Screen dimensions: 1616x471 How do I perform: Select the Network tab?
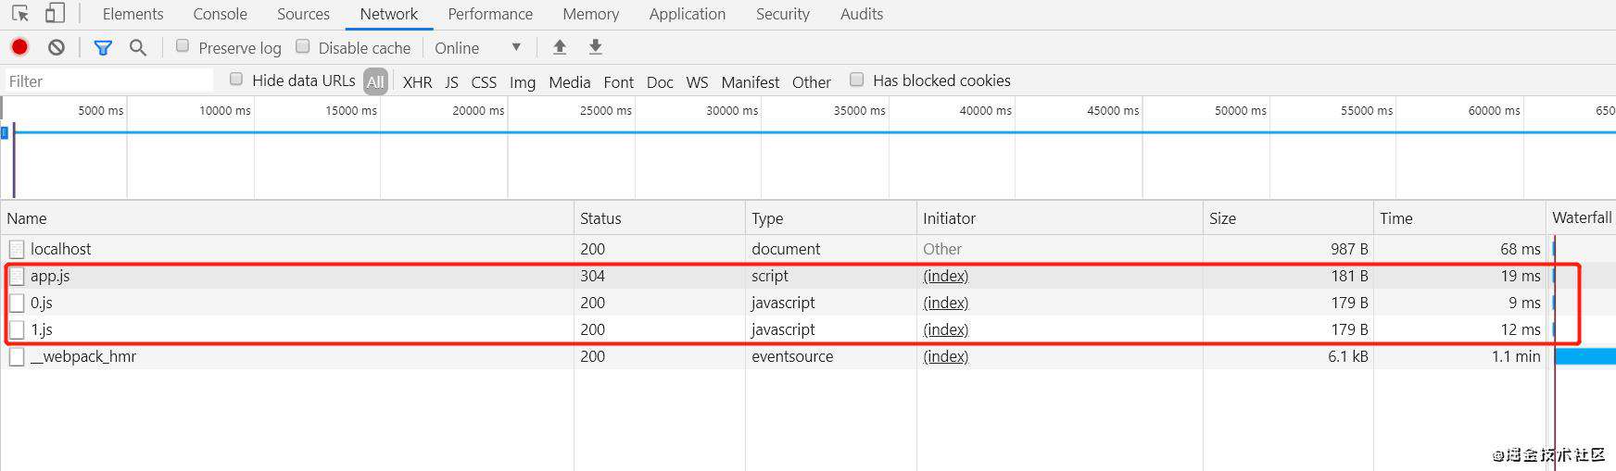[389, 14]
